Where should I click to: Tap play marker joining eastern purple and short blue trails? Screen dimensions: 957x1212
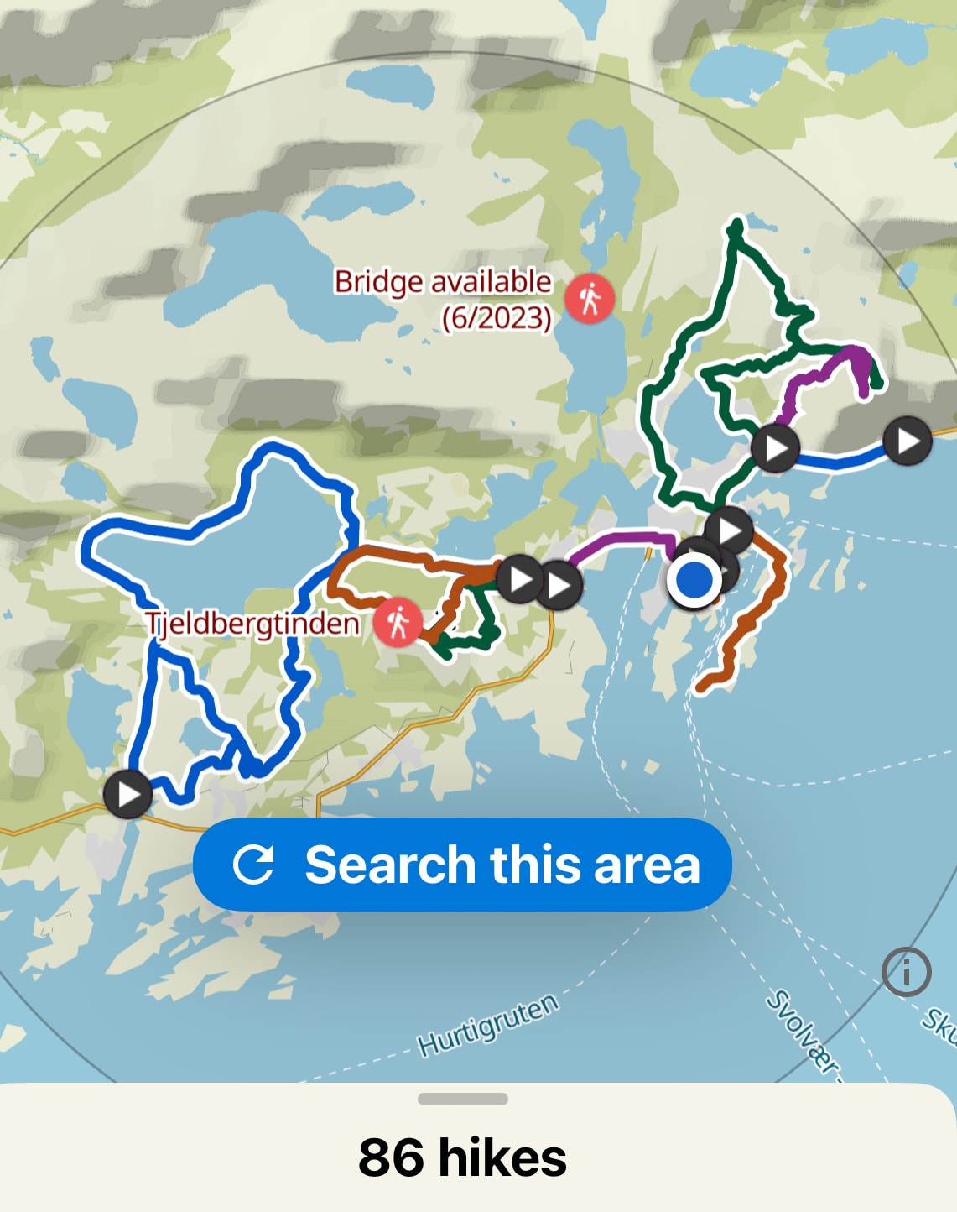pos(776,448)
